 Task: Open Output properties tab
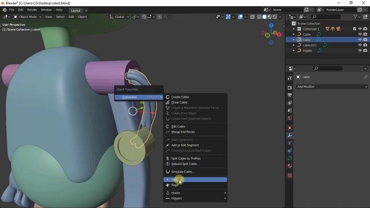tap(290, 95)
